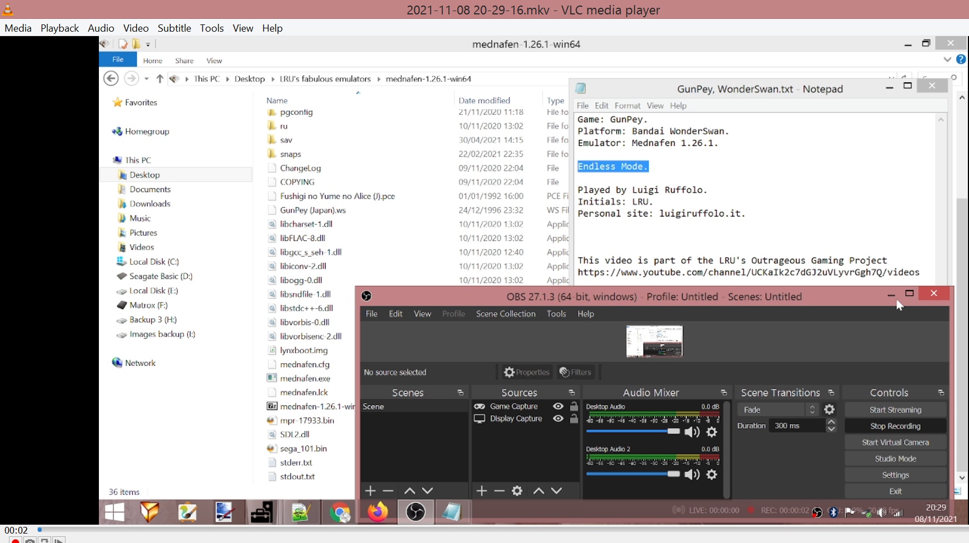The height and width of the screenshot is (543, 969).
Task: Open Scene Collection menu in OBS
Action: click(x=506, y=314)
